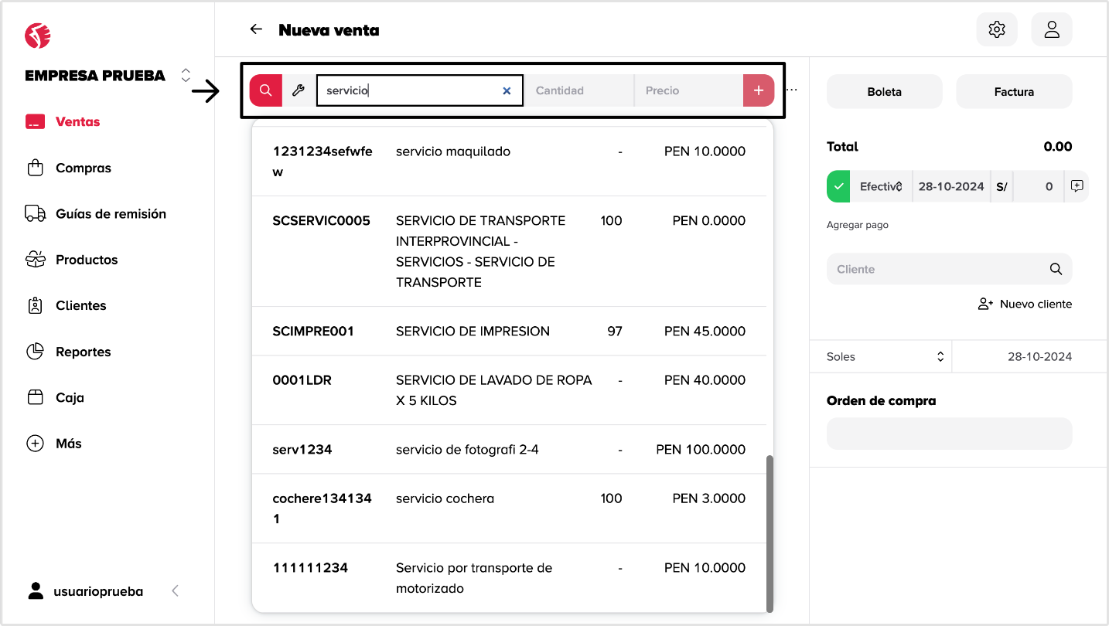Click Agregar pago link

click(857, 225)
